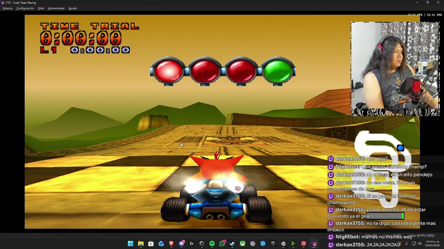Click the brightly lit leftmost red light
Screen dimensions: 444x249
pyautogui.click(x=168, y=71)
